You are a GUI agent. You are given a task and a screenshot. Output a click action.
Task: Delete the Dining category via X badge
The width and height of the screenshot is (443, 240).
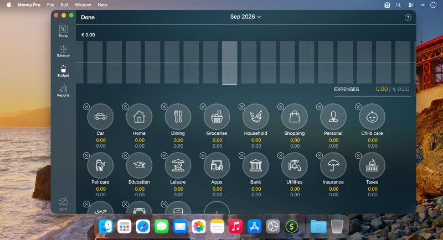tap(164, 107)
